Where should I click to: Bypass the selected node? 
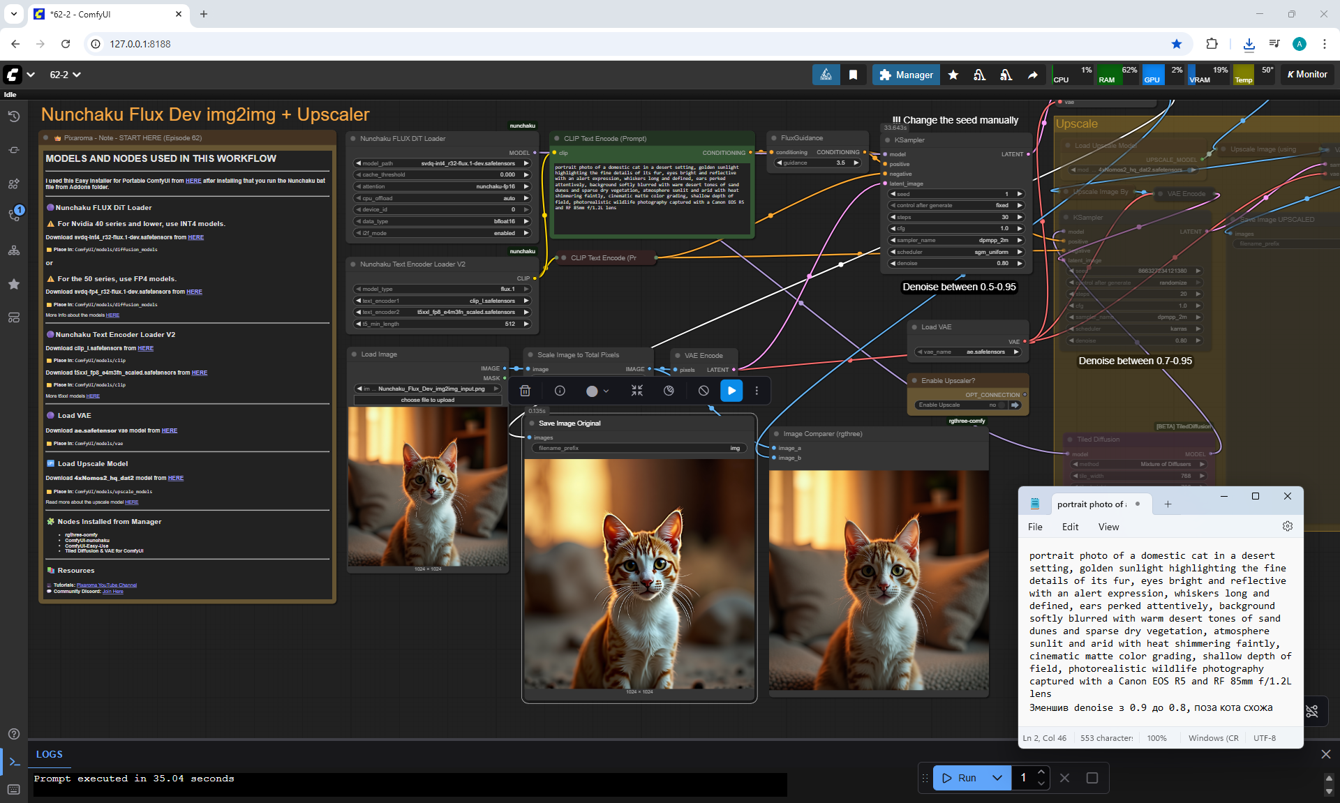(703, 391)
